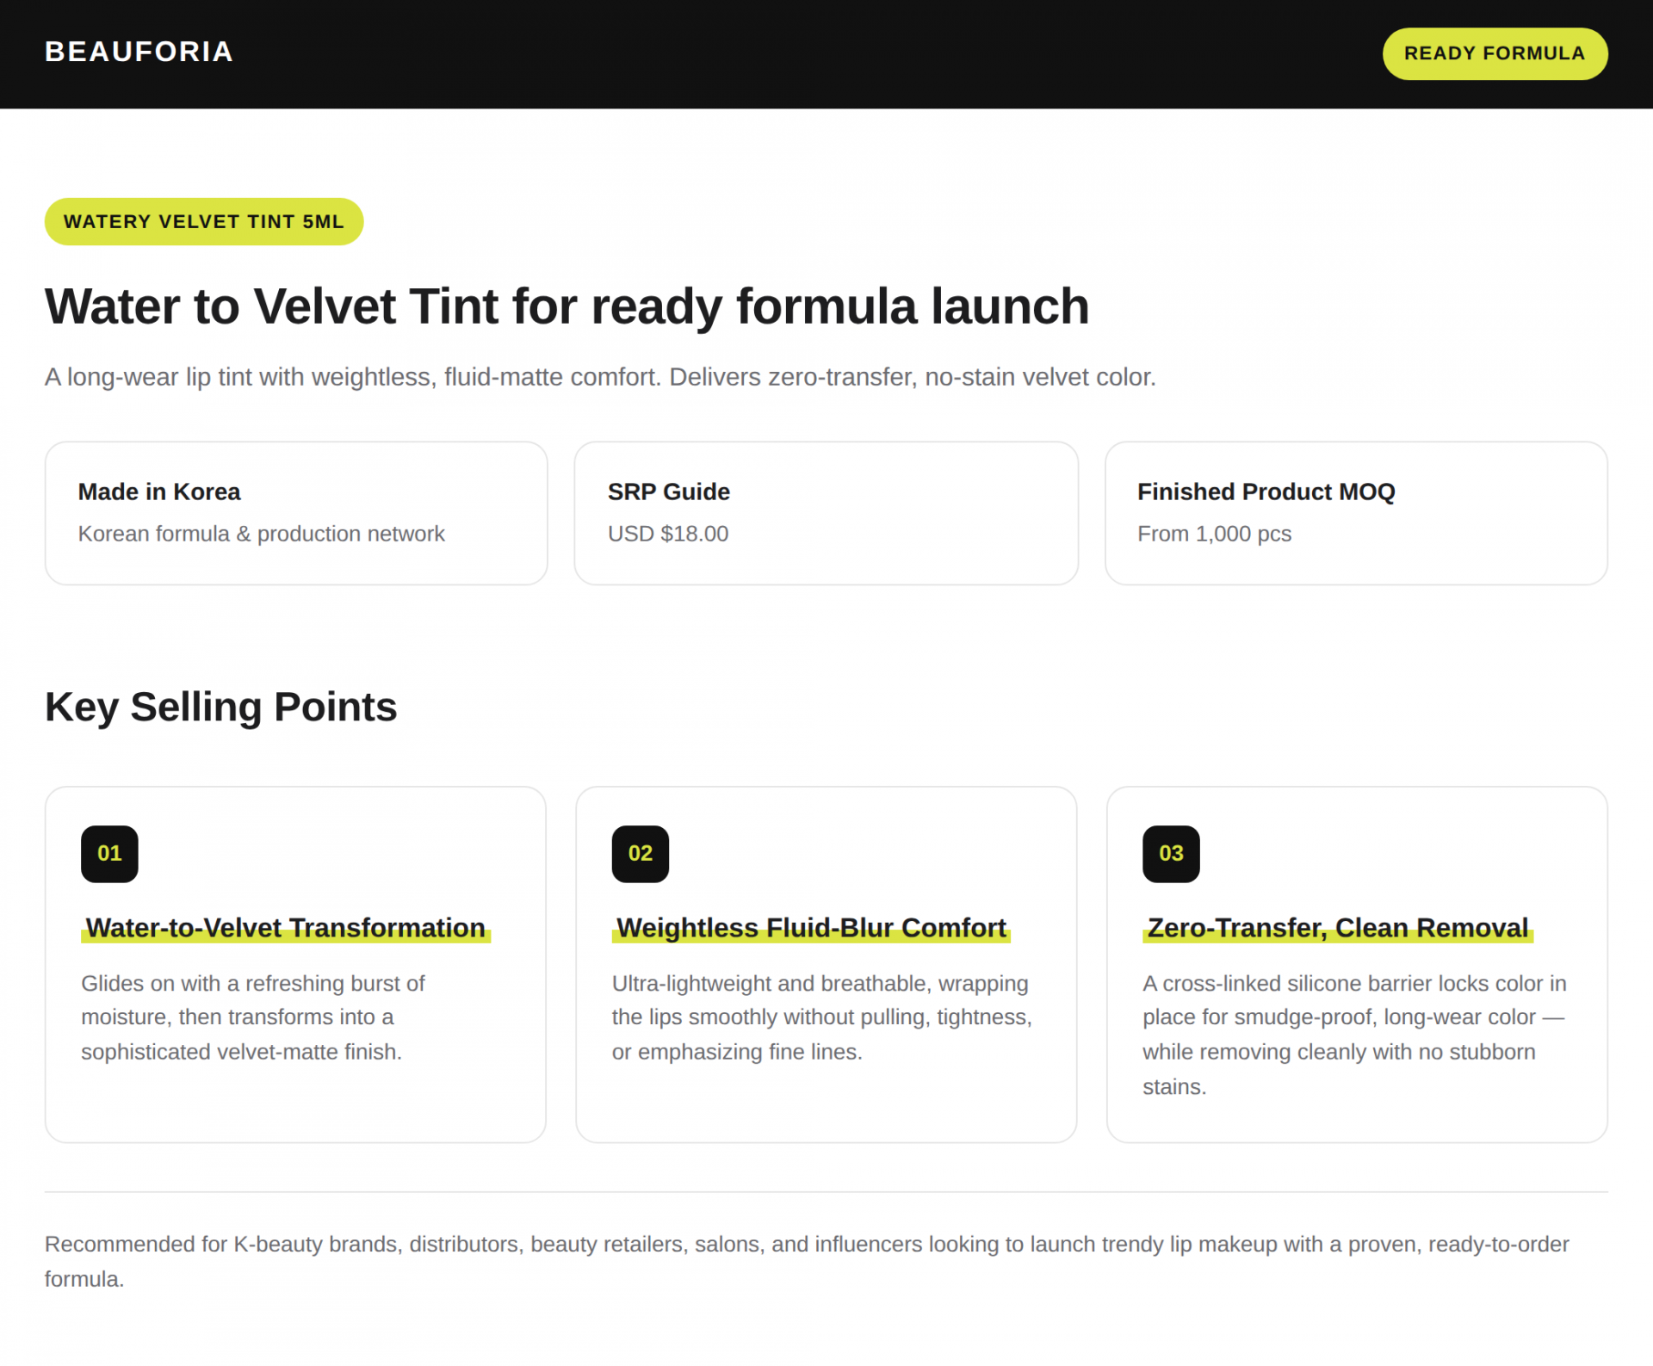Click the 03 number badge
Image resolution: width=1653 pixels, height=1366 pixels.
tap(1171, 854)
